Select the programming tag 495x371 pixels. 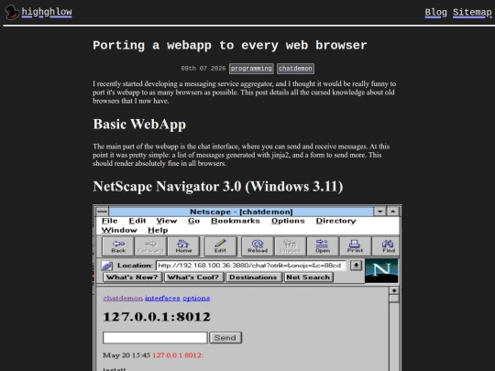[251, 69]
